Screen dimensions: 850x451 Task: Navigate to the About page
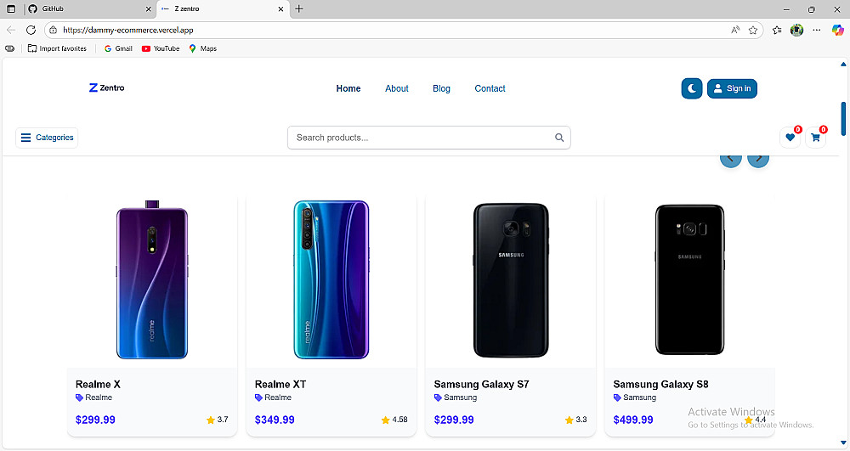point(396,88)
